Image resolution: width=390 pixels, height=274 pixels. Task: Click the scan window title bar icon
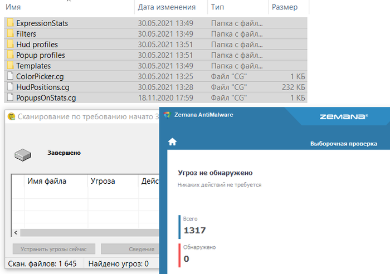pyautogui.click(x=11, y=116)
